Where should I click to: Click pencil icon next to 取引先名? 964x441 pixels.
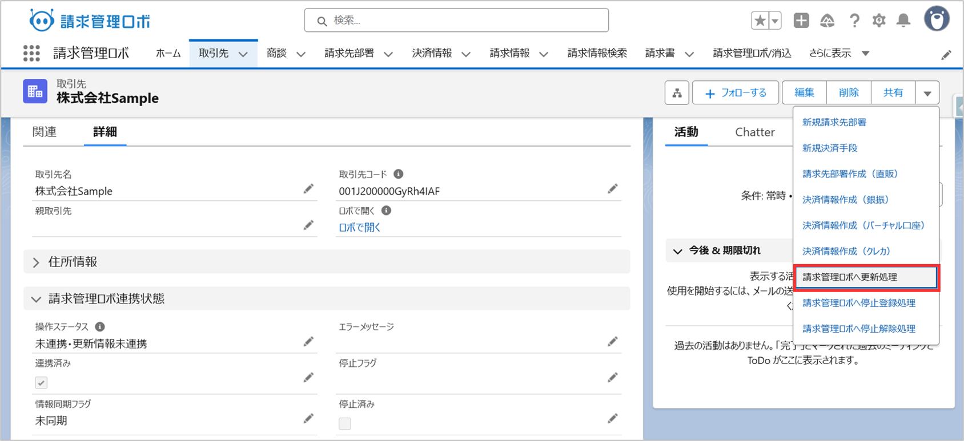pyautogui.click(x=308, y=189)
